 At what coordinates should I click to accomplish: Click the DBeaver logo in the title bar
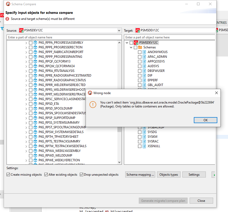point(8,4)
